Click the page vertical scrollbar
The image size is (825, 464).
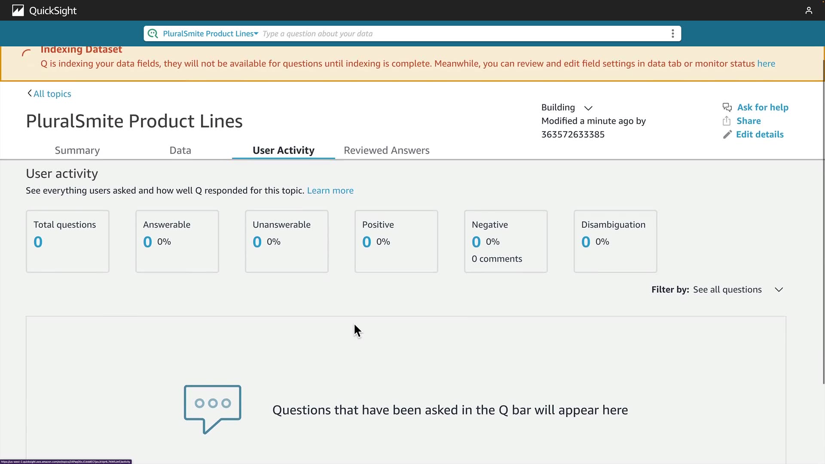point(823,215)
